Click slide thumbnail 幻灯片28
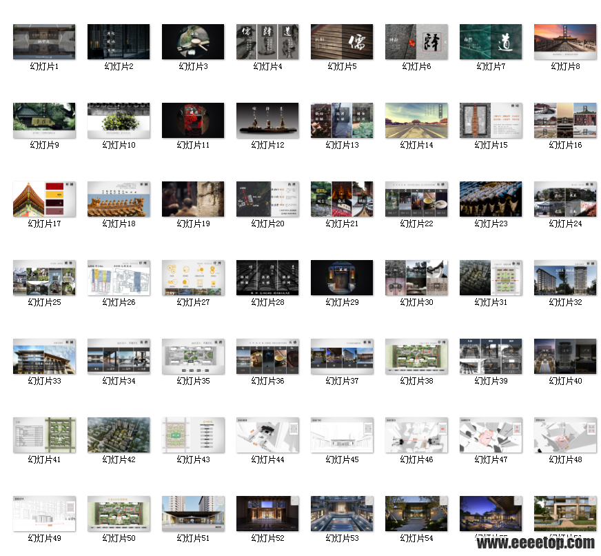The width and height of the screenshot is (601, 556). (267, 278)
